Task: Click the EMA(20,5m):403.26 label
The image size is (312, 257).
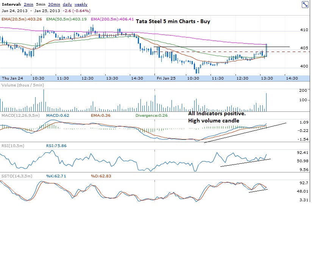Action: tap(22, 19)
